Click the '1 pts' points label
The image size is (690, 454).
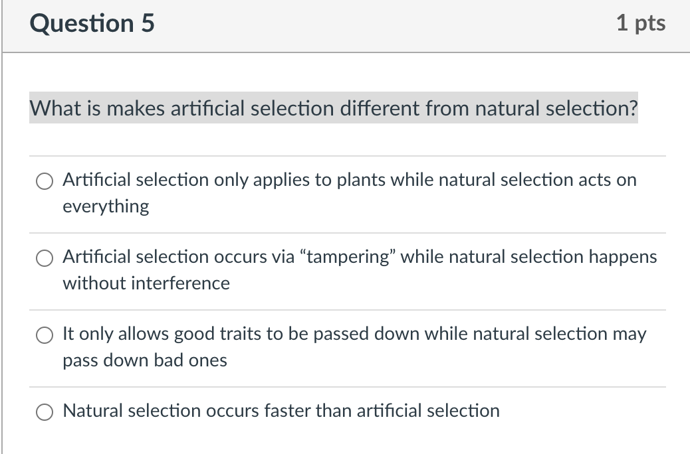(x=641, y=23)
